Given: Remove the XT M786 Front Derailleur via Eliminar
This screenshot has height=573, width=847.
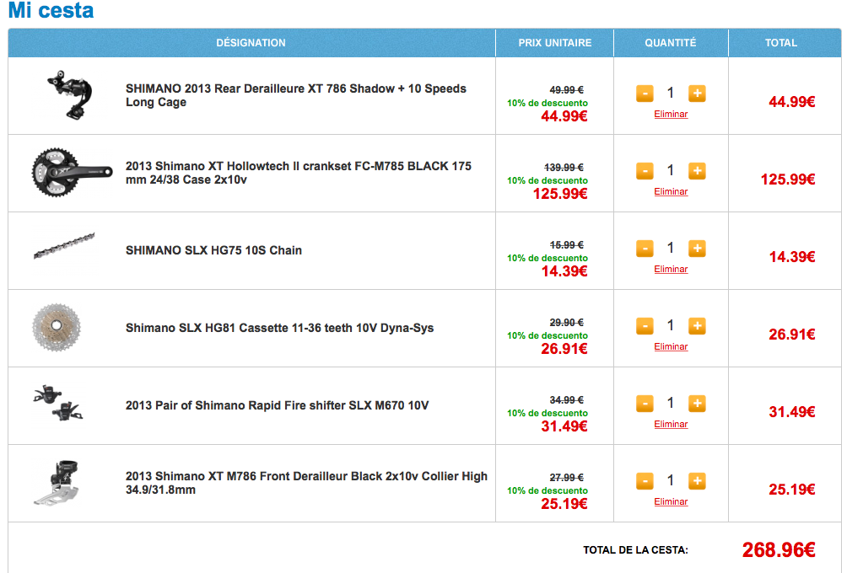Looking at the screenshot, I should [x=671, y=501].
